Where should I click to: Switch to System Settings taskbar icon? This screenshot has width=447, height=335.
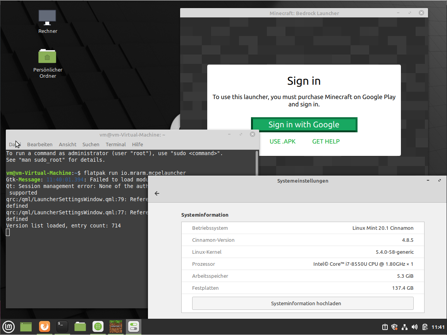pos(134,326)
